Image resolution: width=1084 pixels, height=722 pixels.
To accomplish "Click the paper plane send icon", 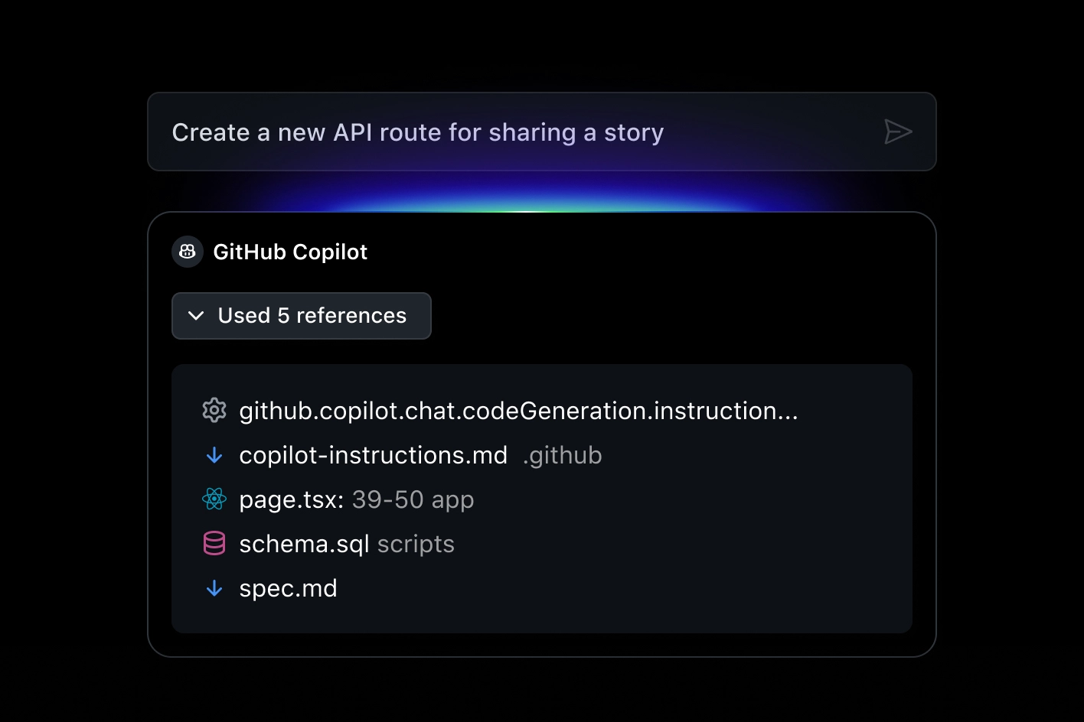I will pos(898,132).
